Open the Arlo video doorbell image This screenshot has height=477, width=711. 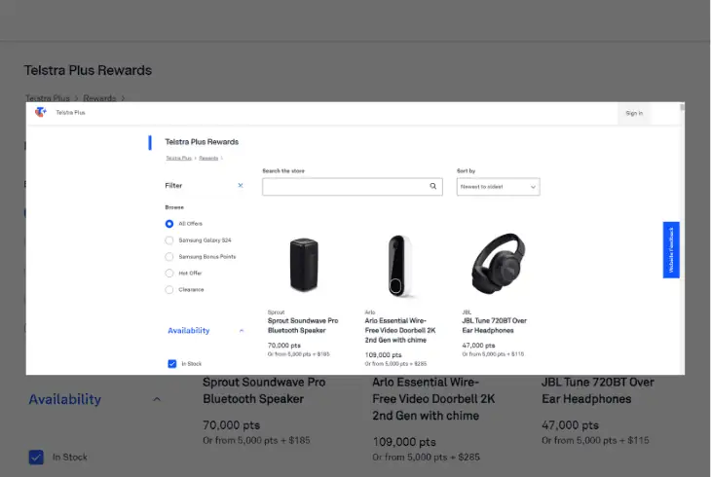399,266
